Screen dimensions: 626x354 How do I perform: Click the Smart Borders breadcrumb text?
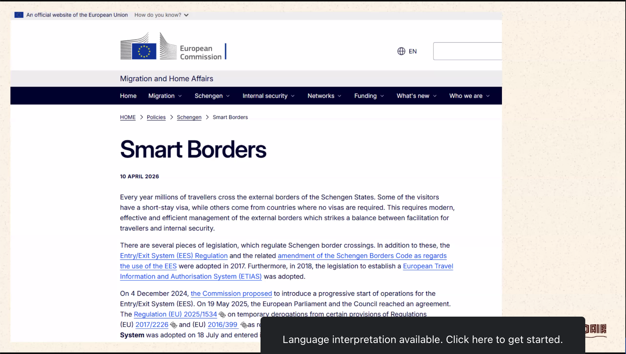click(230, 117)
